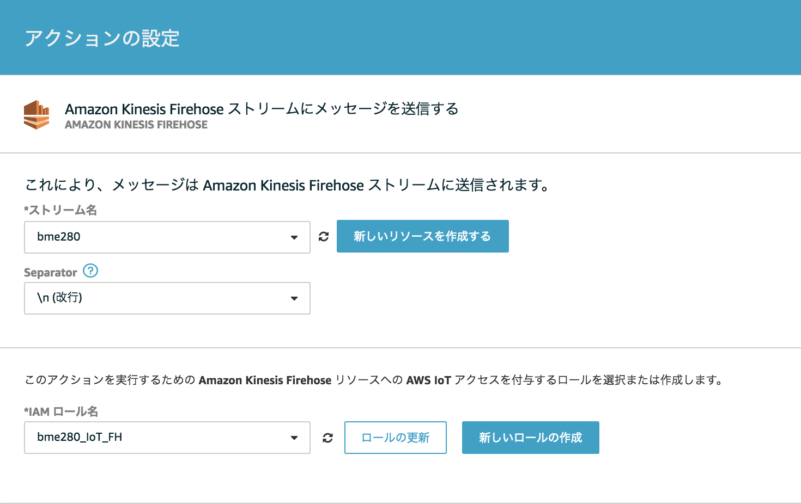Image resolution: width=801 pixels, height=504 pixels.
Task: Click the description starting with これにより、メッセージは
Action: [288, 185]
